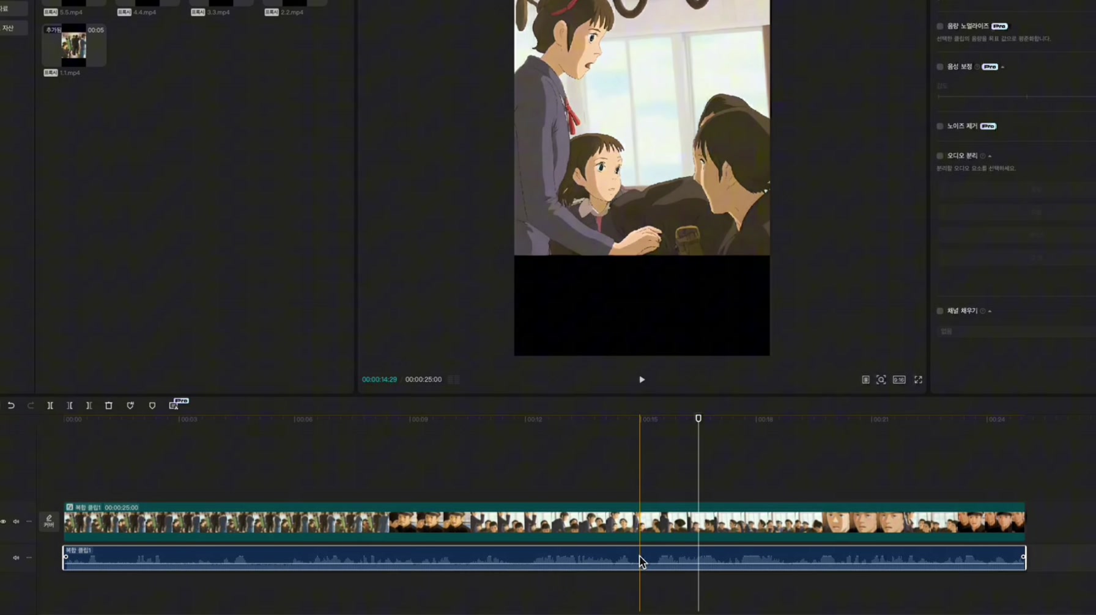Collapse the 음성 보정 section arrow

coord(1002,67)
